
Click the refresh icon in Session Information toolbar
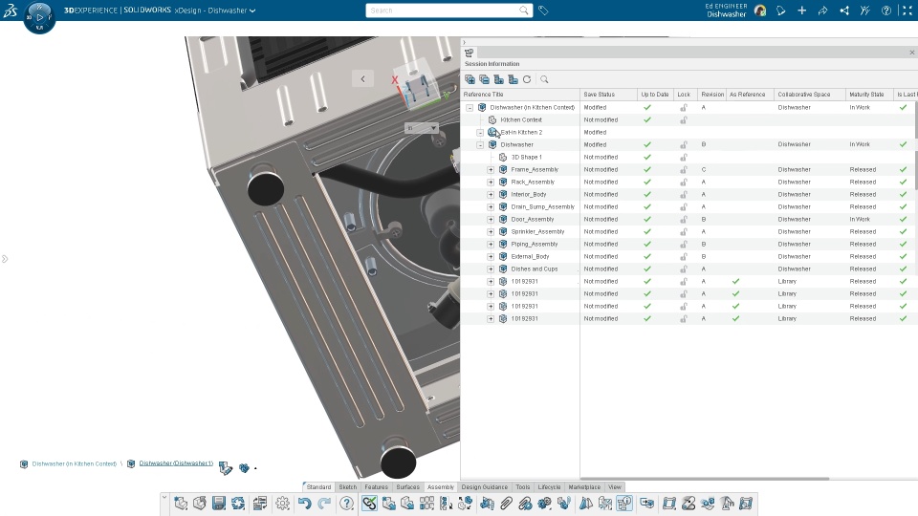(527, 79)
